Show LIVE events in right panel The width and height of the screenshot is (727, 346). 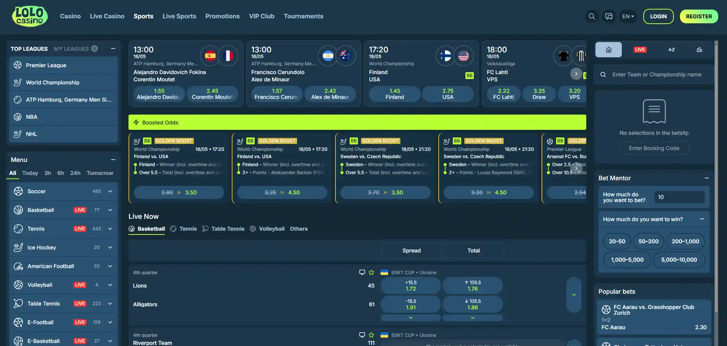point(640,50)
